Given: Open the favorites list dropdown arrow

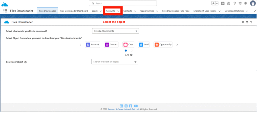Looking at the screenshot, I should point(217,4).
